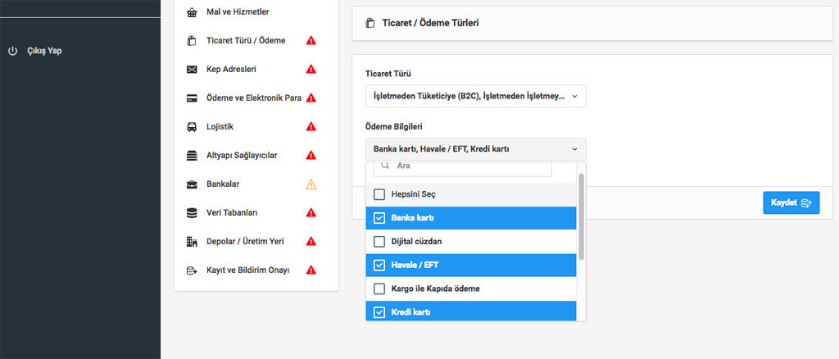The image size is (839, 359).
Task: Click the server stack icon for Altyapı Sağlayıcılar
Action: 192,156
